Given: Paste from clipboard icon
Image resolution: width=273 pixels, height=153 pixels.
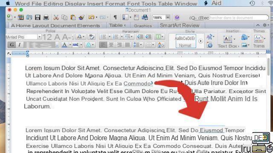Looking at the screenshot, I should (73, 17).
